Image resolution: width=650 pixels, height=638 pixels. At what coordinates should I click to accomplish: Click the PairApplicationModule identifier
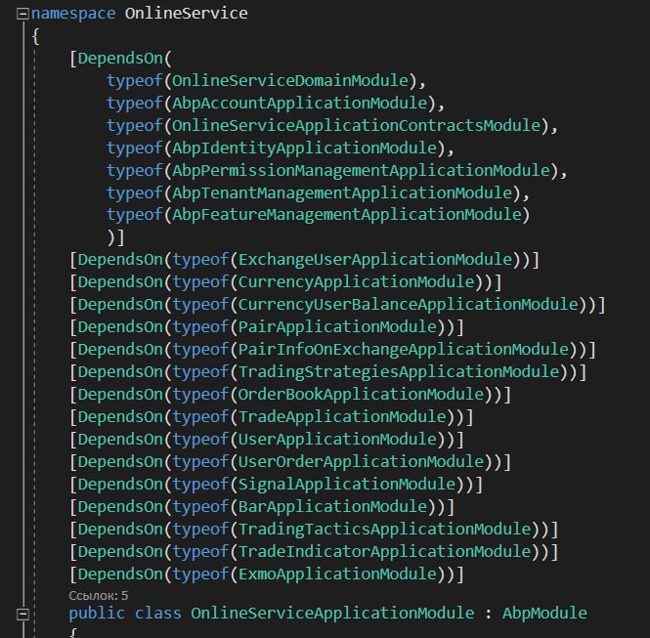coord(338,327)
